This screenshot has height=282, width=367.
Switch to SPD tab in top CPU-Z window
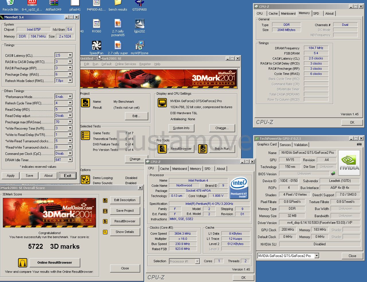point(316,13)
